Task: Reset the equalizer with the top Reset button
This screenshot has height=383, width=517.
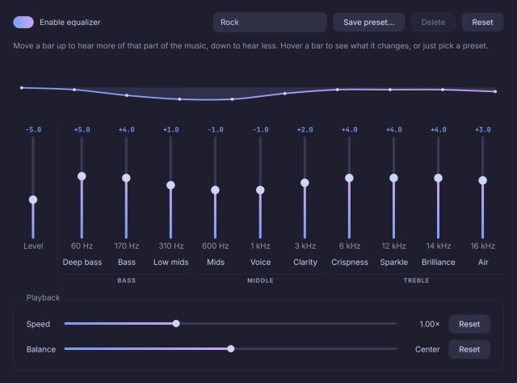Action: pyautogui.click(x=482, y=22)
